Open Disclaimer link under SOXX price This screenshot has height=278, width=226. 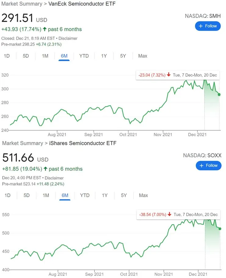(54, 178)
